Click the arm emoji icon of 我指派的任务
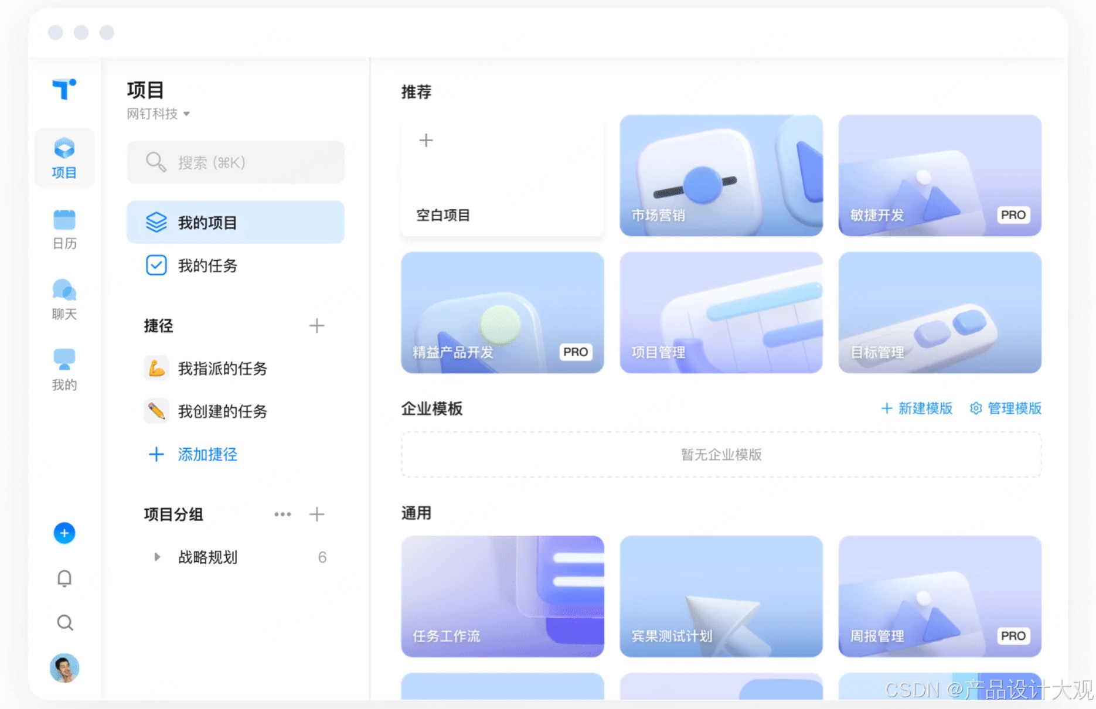Image resolution: width=1096 pixels, height=709 pixels. [156, 368]
